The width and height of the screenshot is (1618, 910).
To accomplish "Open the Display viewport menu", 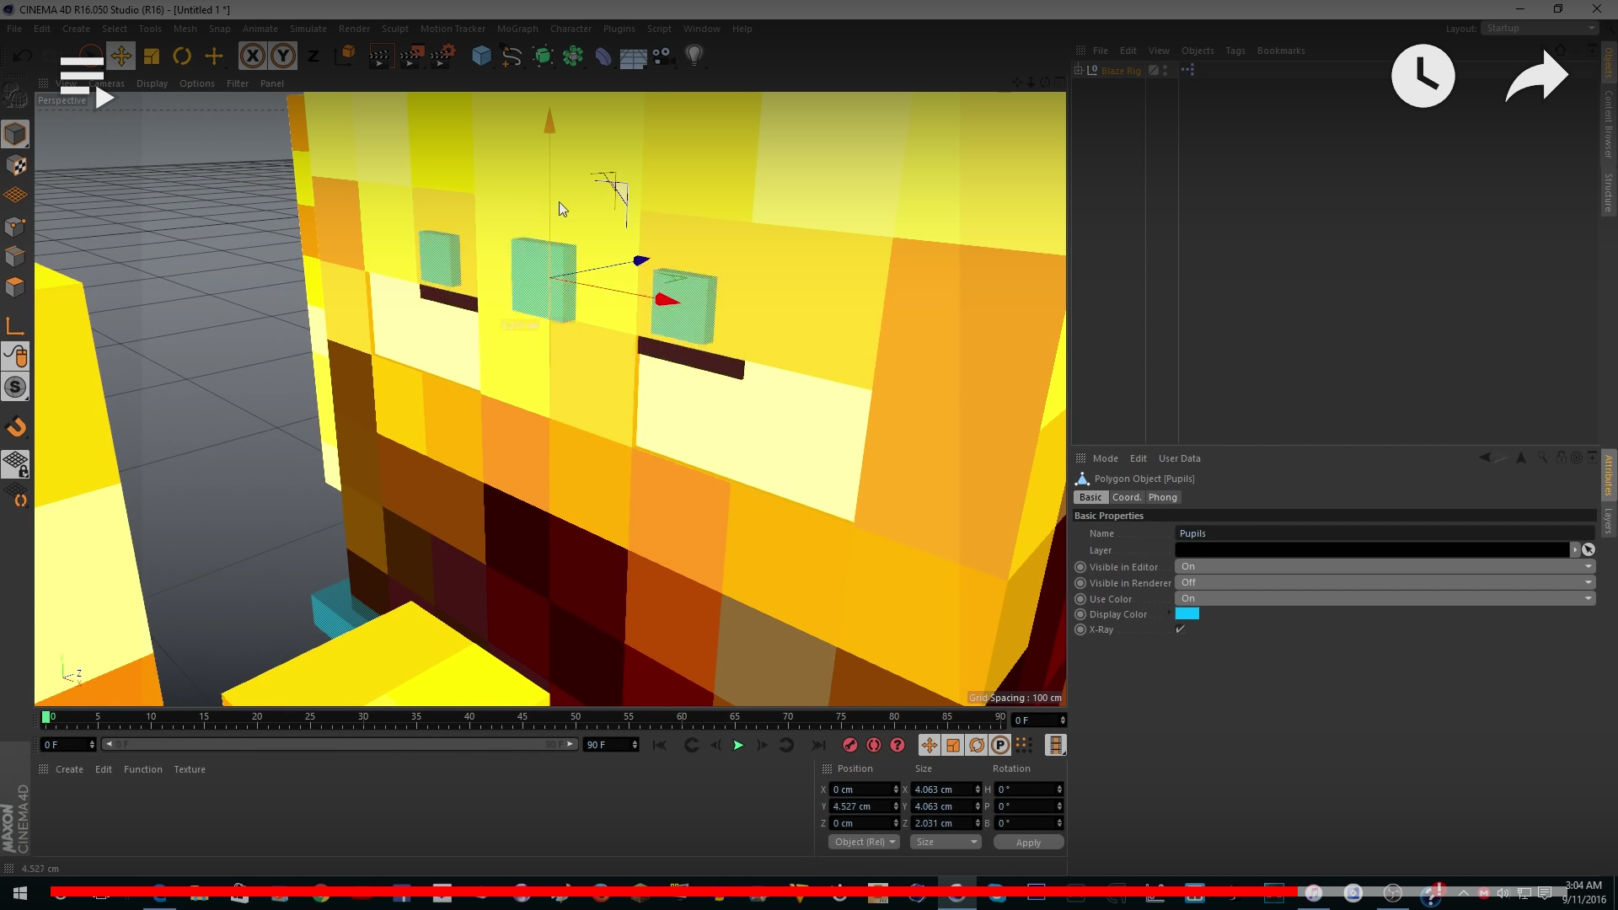I will (152, 83).
